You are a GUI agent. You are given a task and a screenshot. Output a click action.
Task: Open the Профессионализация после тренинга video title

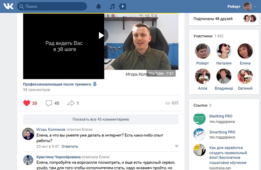point(57,84)
